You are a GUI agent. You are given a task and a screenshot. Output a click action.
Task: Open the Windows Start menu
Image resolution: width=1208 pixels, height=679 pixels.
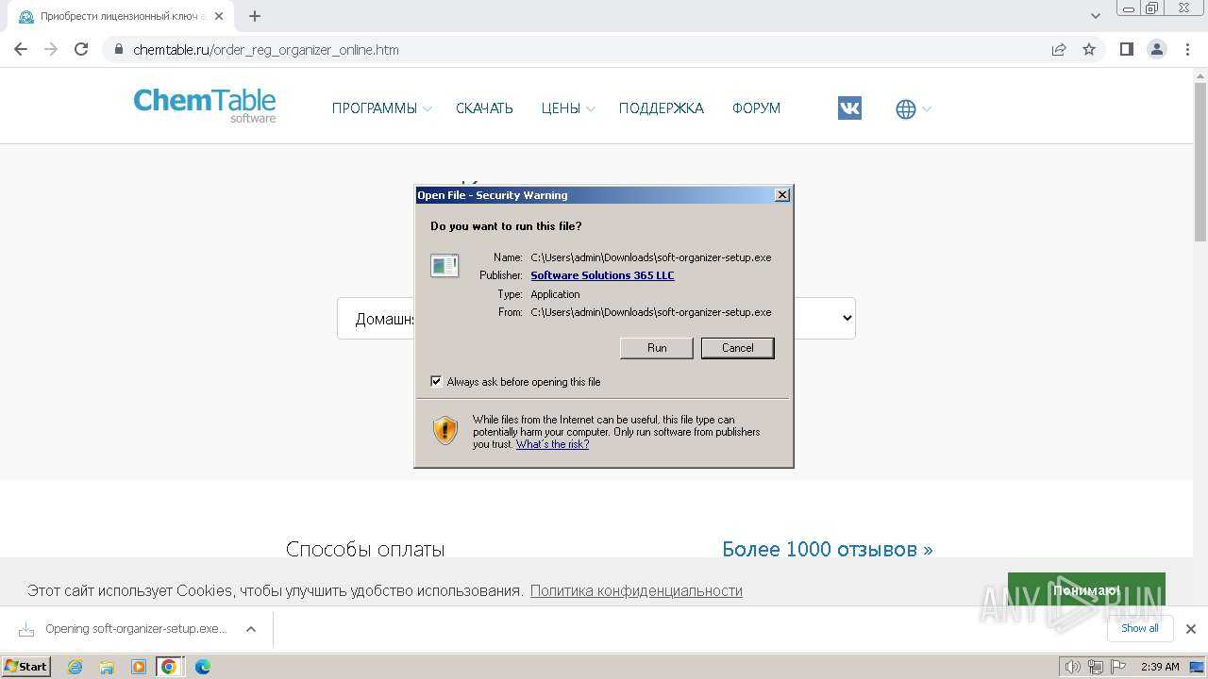[x=26, y=667]
